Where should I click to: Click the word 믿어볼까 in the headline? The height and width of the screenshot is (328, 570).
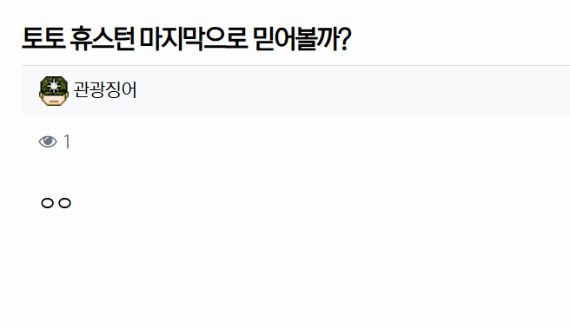click(x=295, y=38)
